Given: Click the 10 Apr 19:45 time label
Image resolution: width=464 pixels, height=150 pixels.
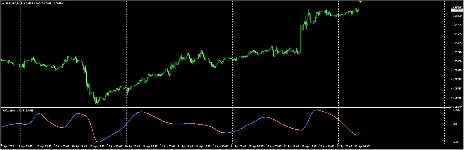Looking at the screenshot, I should (x=115, y=146).
